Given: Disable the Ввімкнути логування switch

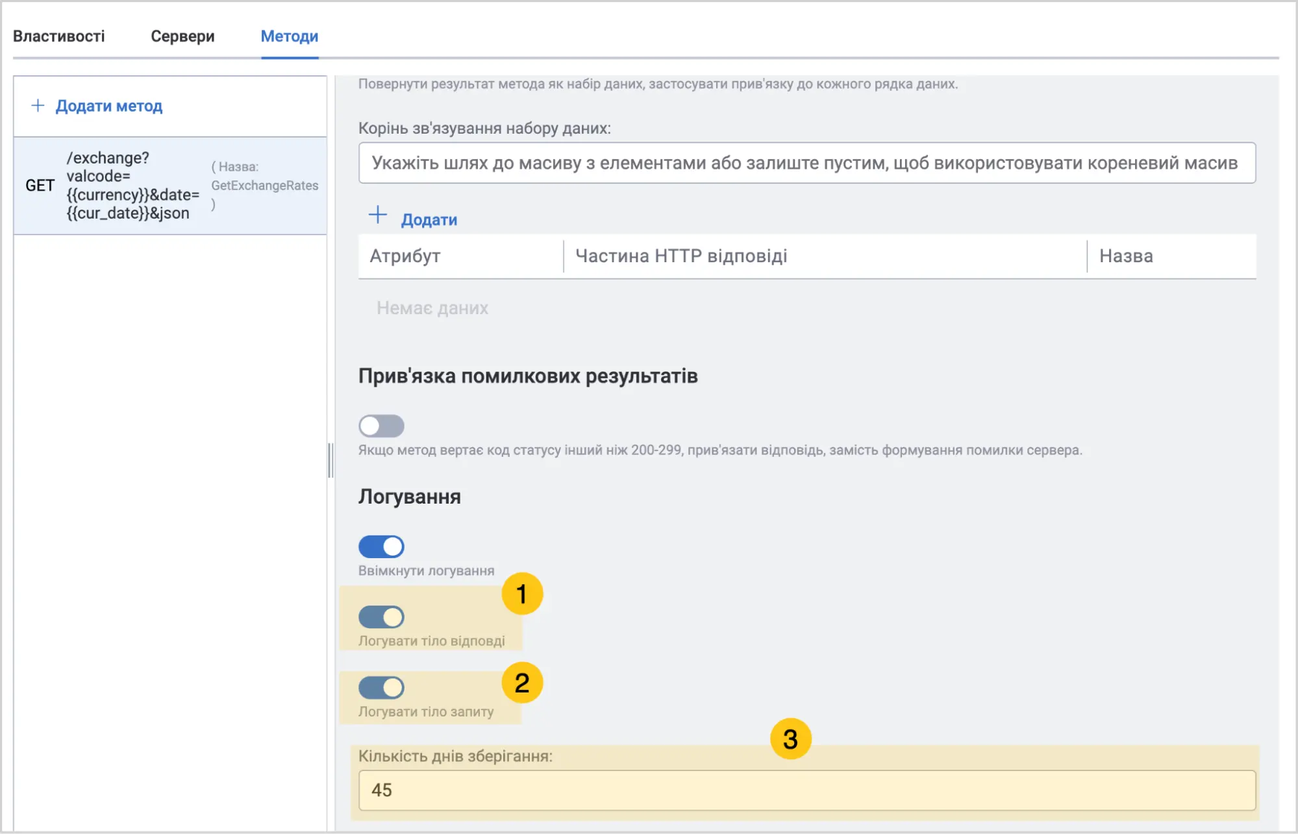Looking at the screenshot, I should tap(381, 546).
